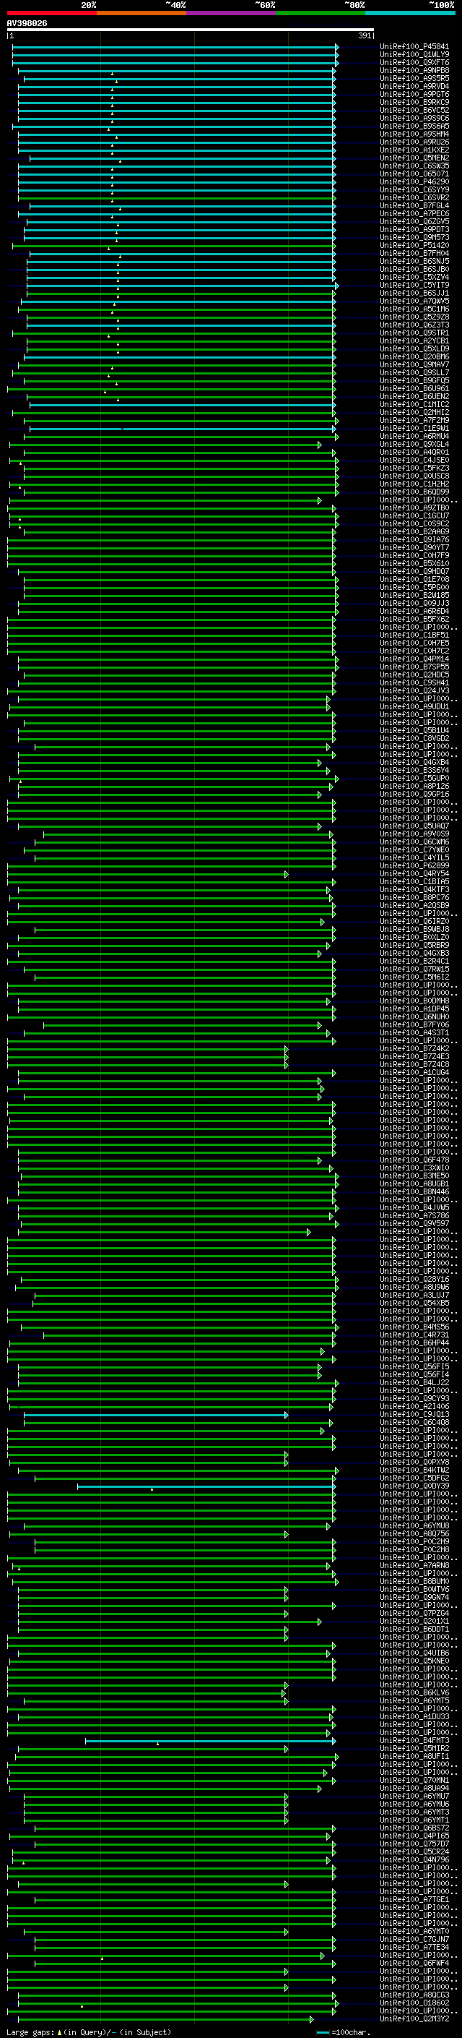Select hit label UniRef100_Q5UAQ7

click(x=414, y=826)
